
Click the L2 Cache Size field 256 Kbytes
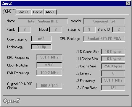(113, 66)
